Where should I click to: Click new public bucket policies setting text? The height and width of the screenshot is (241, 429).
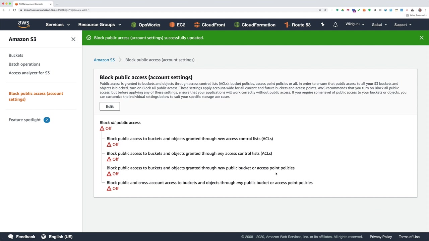point(200,168)
